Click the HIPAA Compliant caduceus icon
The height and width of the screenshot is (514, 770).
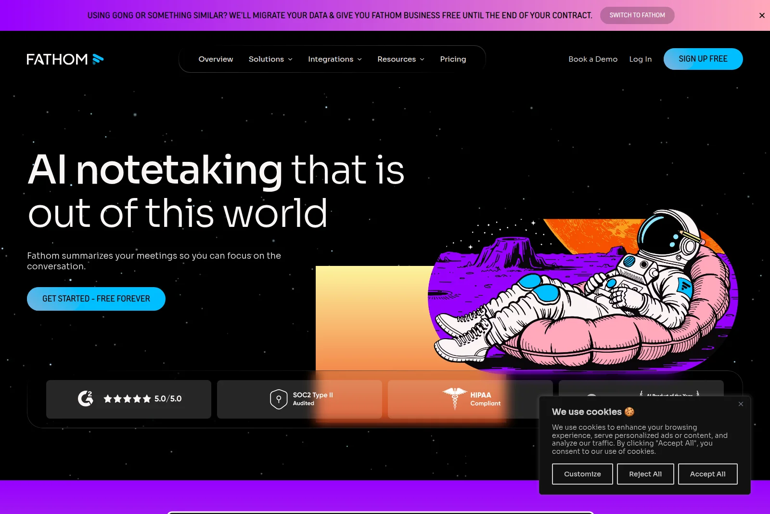point(452,399)
